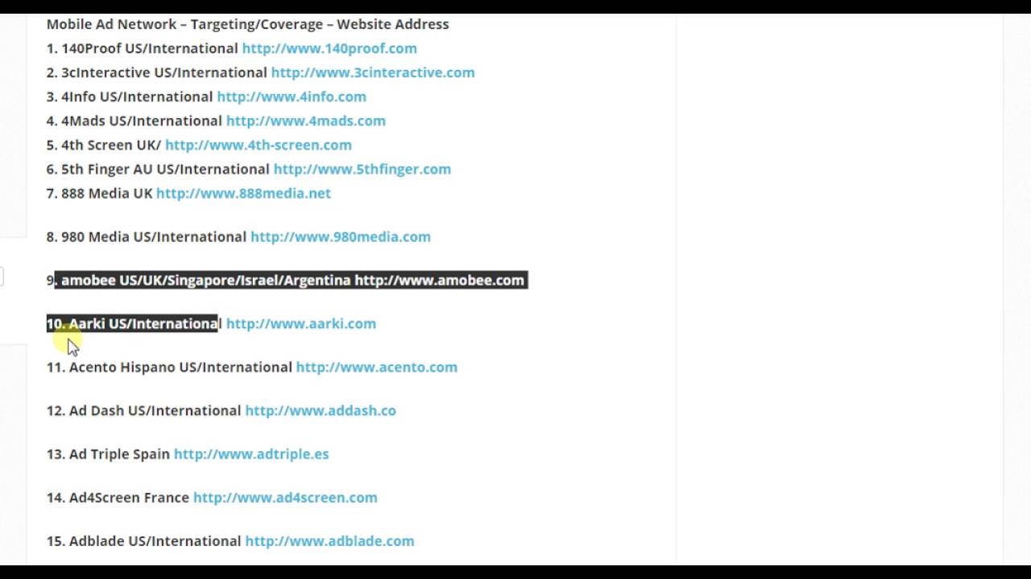The image size is (1031, 579).
Task: Click highlighted text 'amobee US/UK/Singapore/Israel/Argentina'
Action: click(206, 280)
